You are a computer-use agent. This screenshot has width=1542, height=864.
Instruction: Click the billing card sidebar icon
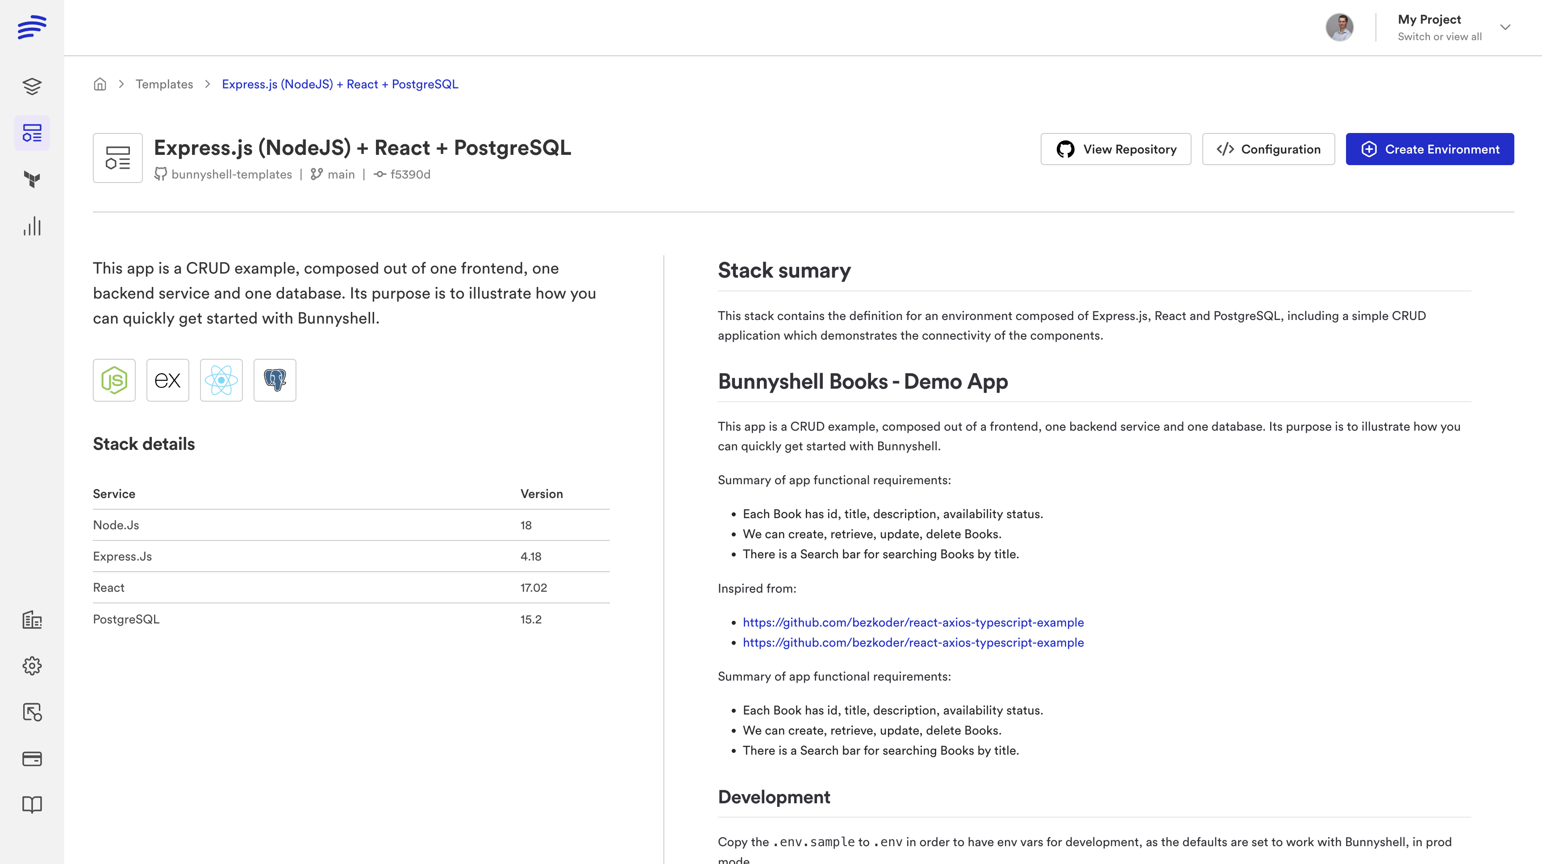click(32, 759)
